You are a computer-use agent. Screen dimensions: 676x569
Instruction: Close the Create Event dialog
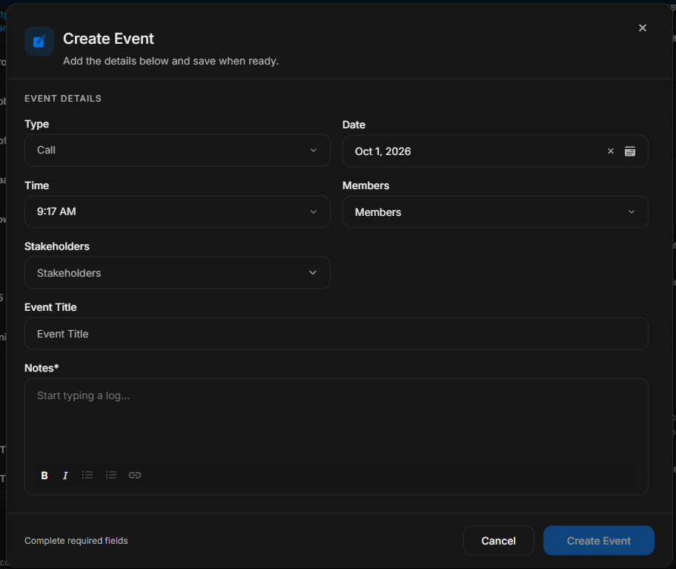click(x=643, y=28)
